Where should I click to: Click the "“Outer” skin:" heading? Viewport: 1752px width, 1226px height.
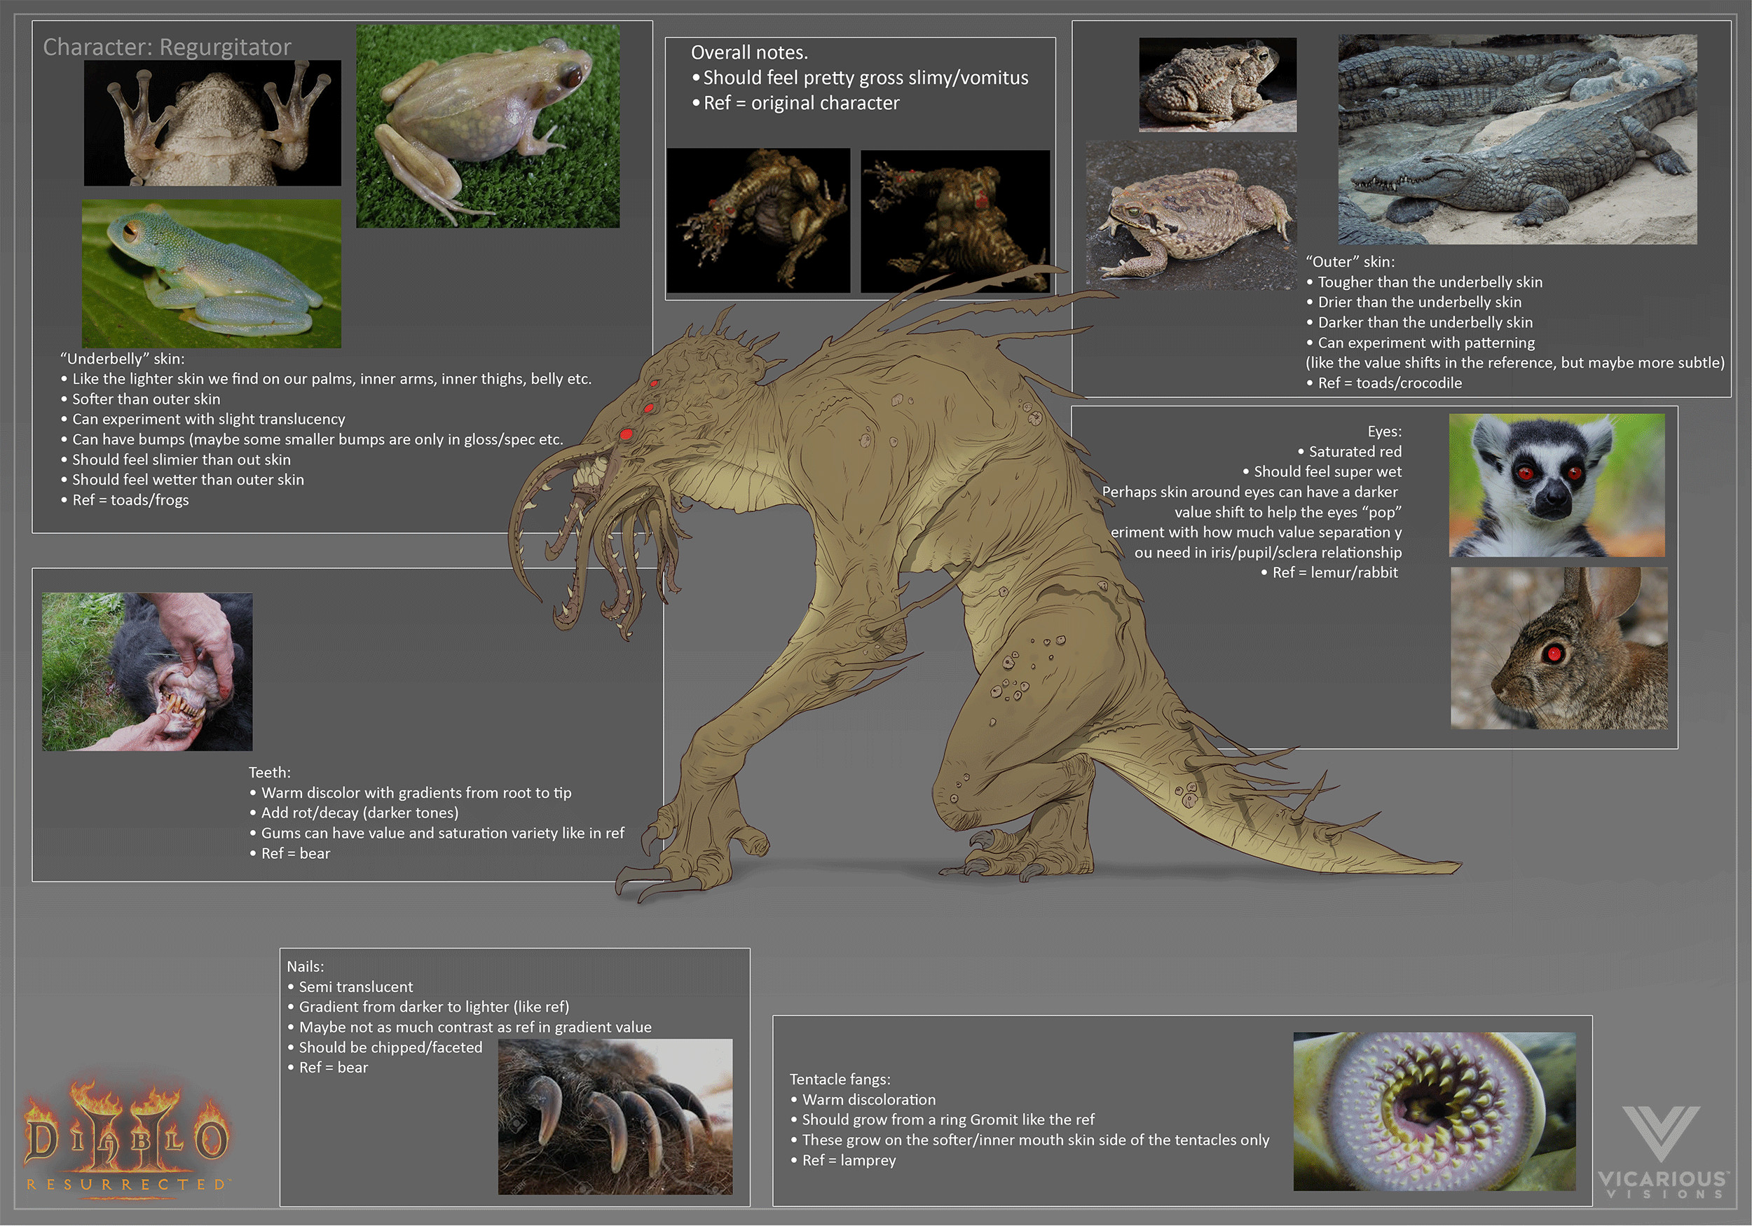1350,262
